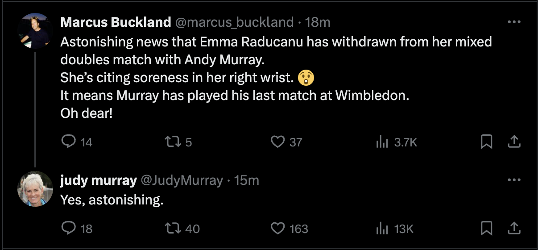The image size is (538, 250).
Task: Like Judy Murray's reply
Action: pyautogui.click(x=277, y=228)
